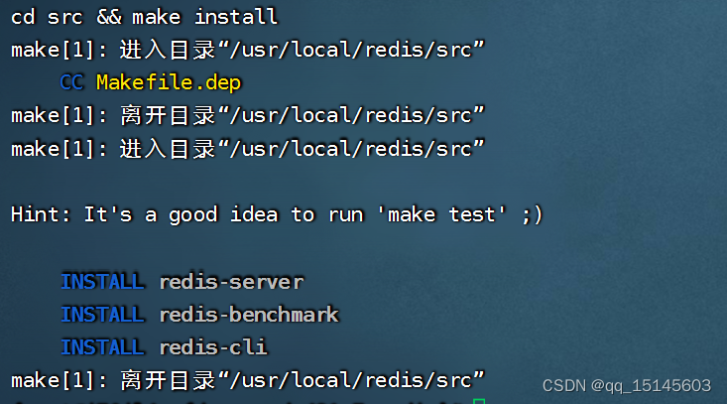
Task: Select the quoted 'make test' text
Action: [x=442, y=214]
